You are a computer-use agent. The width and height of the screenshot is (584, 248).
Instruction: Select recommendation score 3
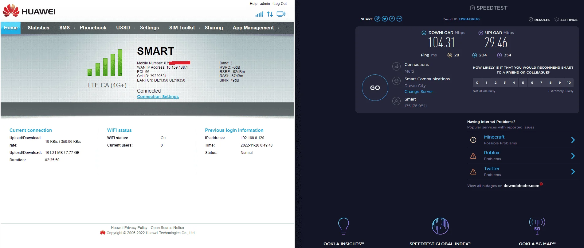504,82
